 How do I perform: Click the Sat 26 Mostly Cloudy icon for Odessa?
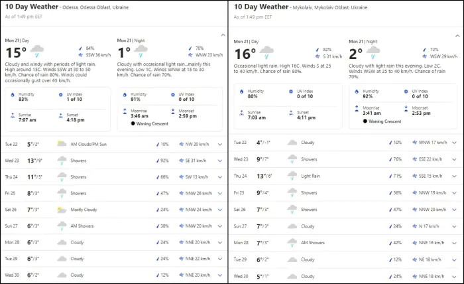click(x=61, y=210)
